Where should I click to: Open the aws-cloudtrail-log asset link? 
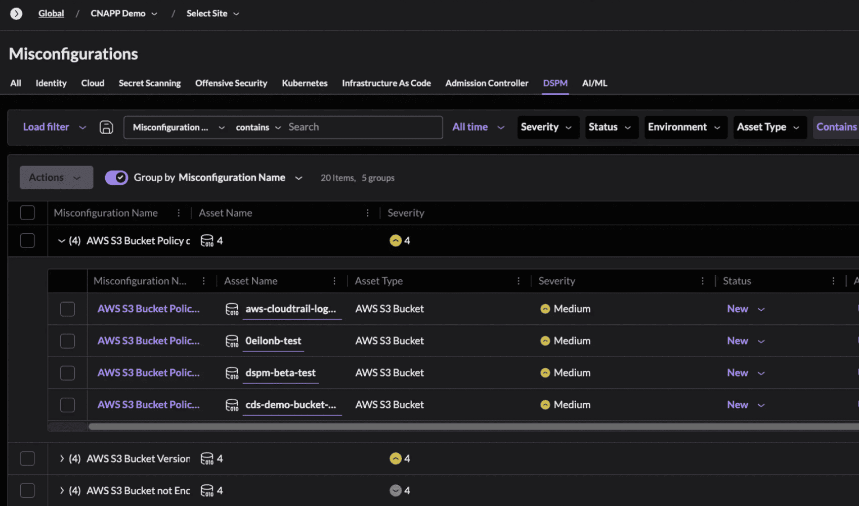pyautogui.click(x=291, y=309)
